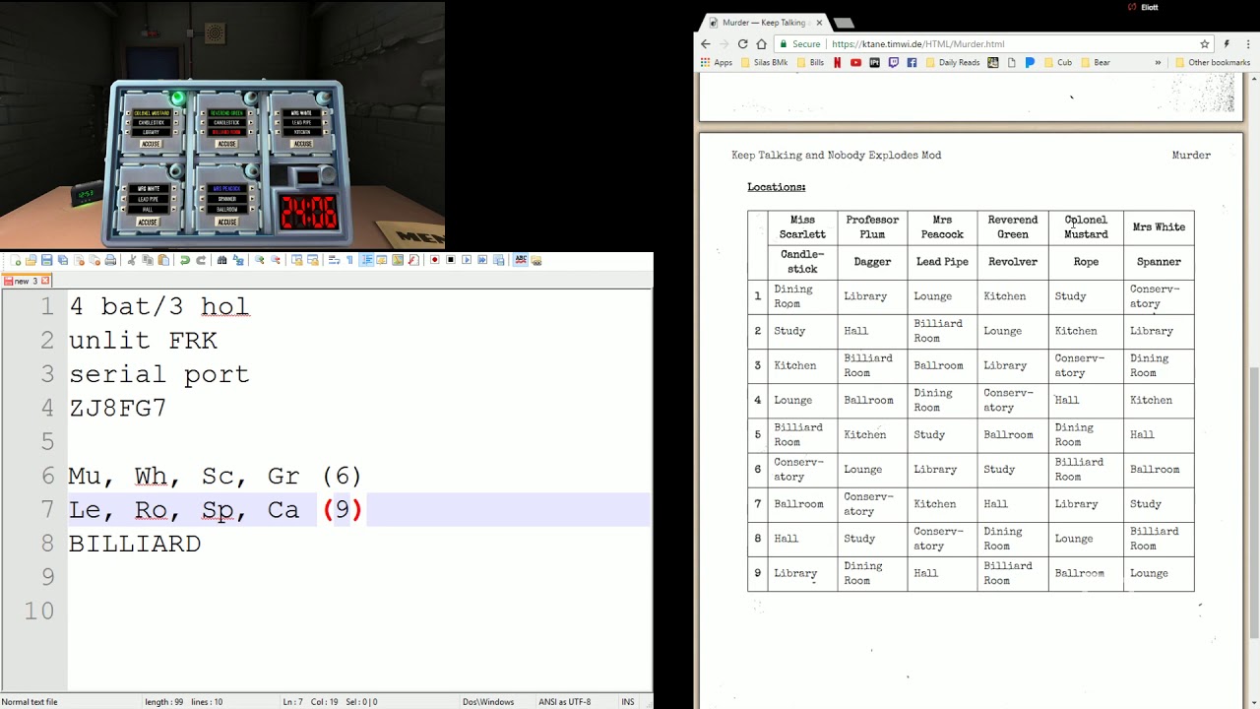
Task: Show hidden bookmarks with the chevron
Action: pyautogui.click(x=1158, y=62)
